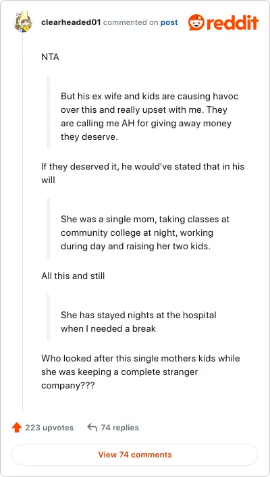Click the paragraph starting "Who looked after"
The image size is (270, 477).
click(x=140, y=372)
